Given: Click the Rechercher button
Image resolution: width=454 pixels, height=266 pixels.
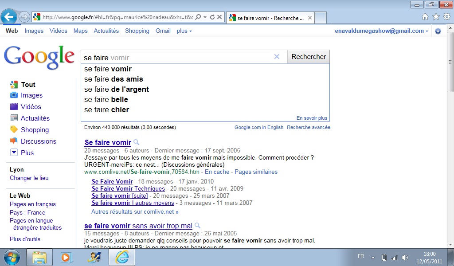Looking at the screenshot, I should [x=309, y=57].
